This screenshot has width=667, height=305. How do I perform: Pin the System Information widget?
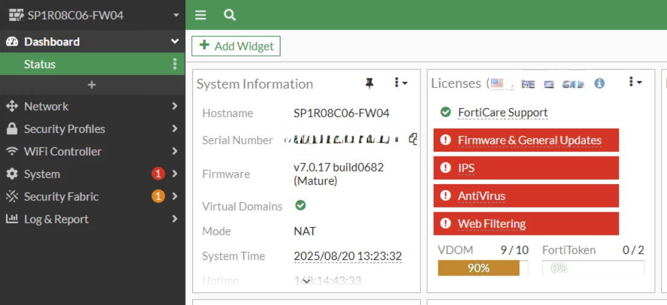tap(369, 84)
